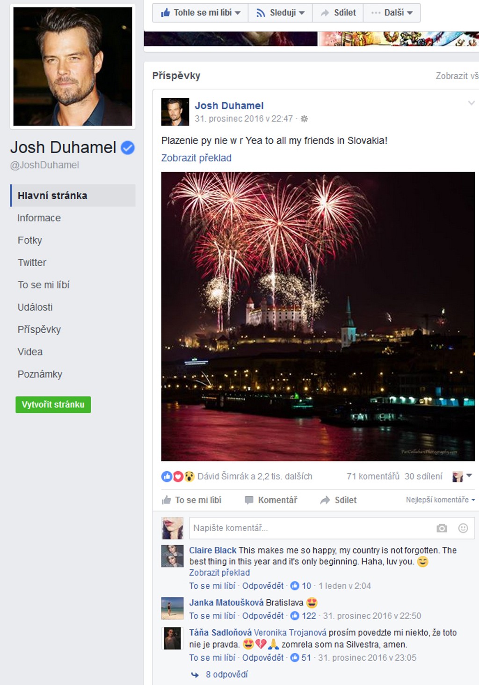Open the Fotky section in sidebar

[30, 240]
